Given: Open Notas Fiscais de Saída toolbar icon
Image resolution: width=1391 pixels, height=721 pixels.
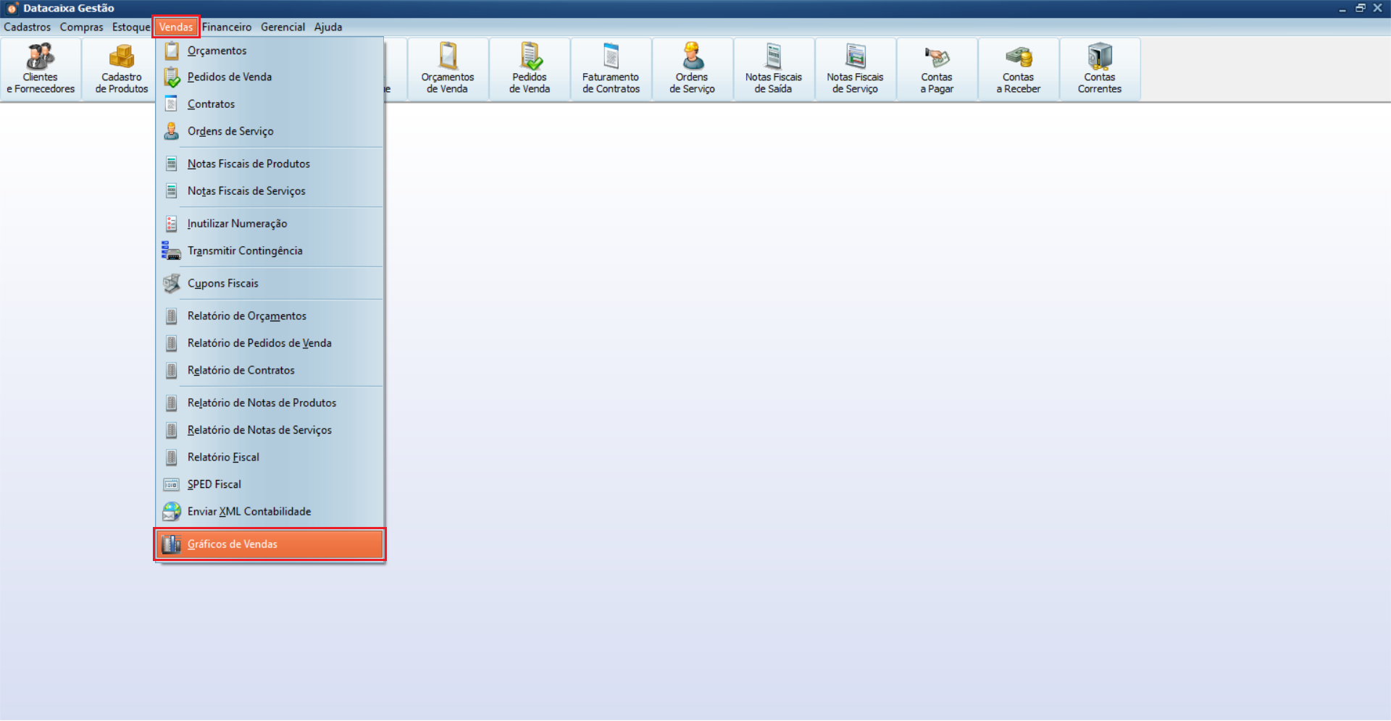Looking at the screenshot, I should coord(774,69).
